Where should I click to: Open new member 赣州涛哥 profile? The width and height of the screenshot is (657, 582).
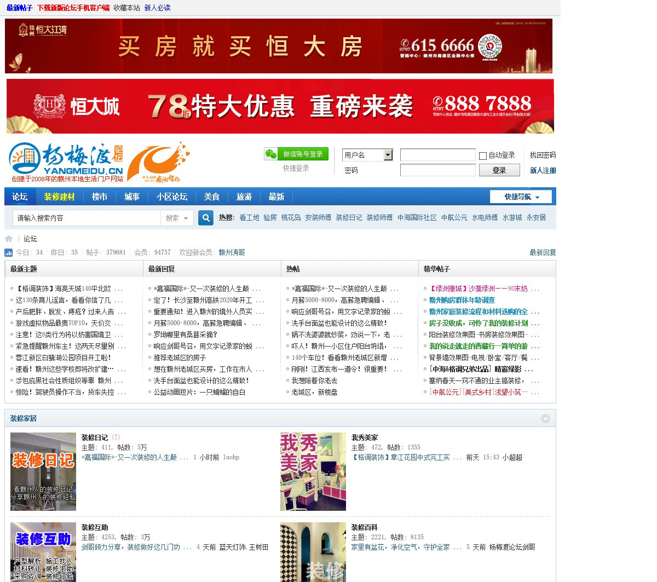(232, 252)
